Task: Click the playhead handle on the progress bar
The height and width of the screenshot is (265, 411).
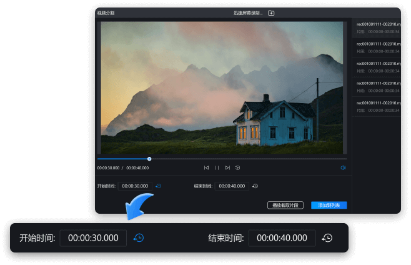Action: pos(149,159)
